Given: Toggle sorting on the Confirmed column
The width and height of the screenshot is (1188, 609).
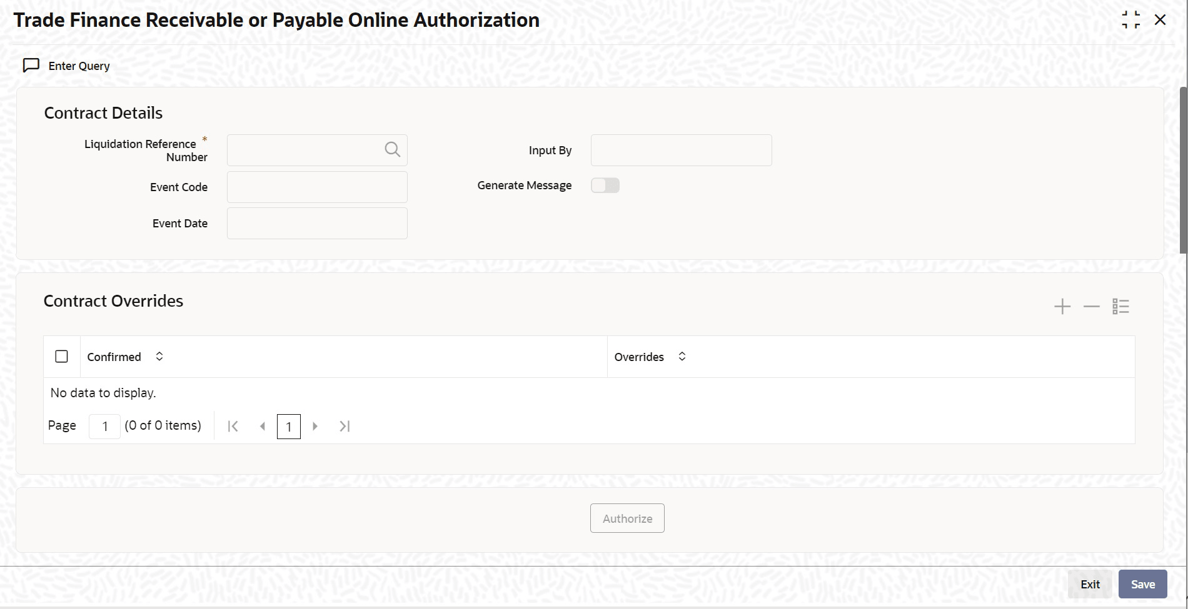Looking at the screenshot, I should click(159, 356).
